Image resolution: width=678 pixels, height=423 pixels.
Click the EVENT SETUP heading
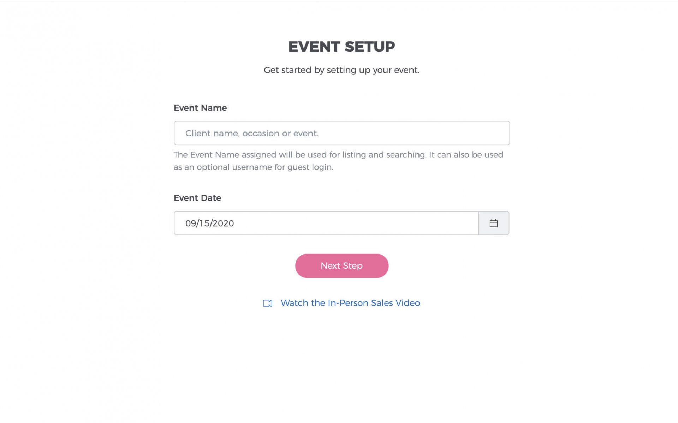click(x=341, y=47)
